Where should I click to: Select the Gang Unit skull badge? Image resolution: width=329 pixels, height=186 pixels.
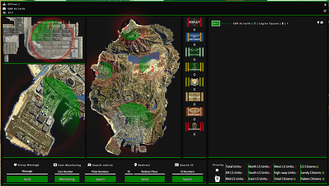[x=195, y=127]
